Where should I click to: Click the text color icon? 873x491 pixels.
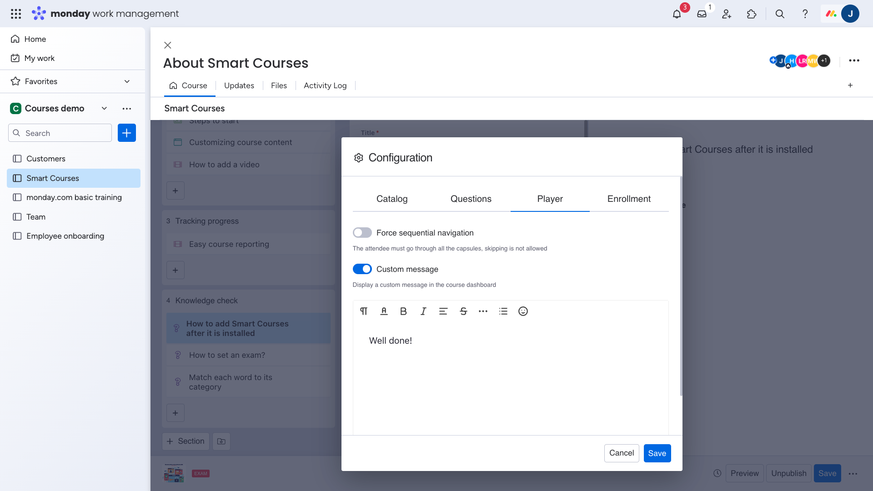[384, 311]
